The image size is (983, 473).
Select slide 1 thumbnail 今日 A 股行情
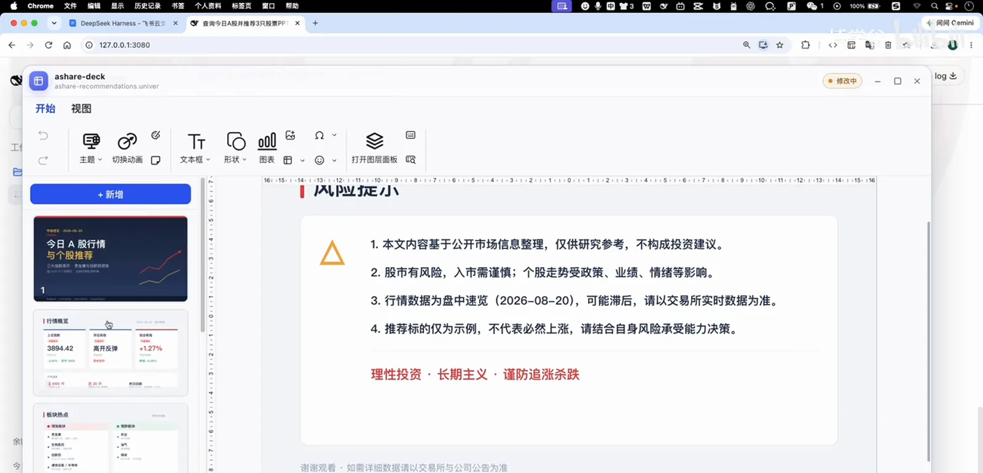coord(111,259)
